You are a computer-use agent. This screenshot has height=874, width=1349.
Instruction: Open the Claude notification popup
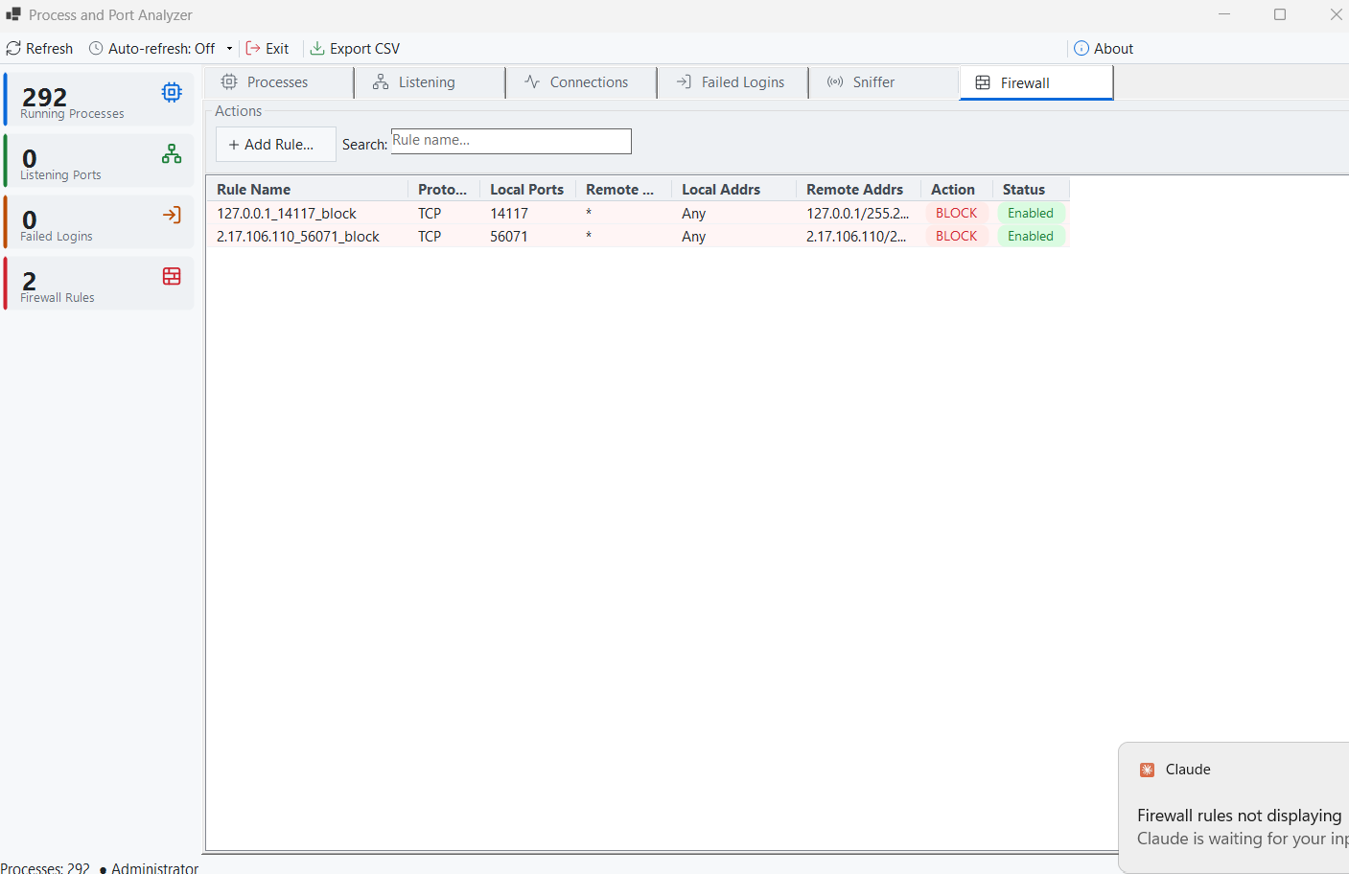[x=1234, y=807]
